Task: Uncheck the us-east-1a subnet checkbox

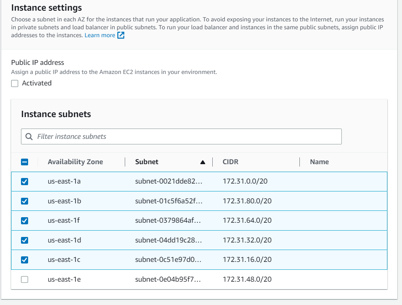Action: (24, 181)
